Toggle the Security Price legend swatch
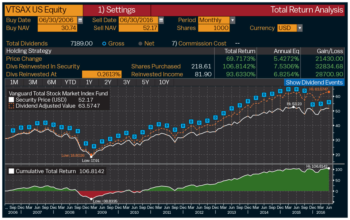The height and width of the screenshot is (220, 350). 11,100
